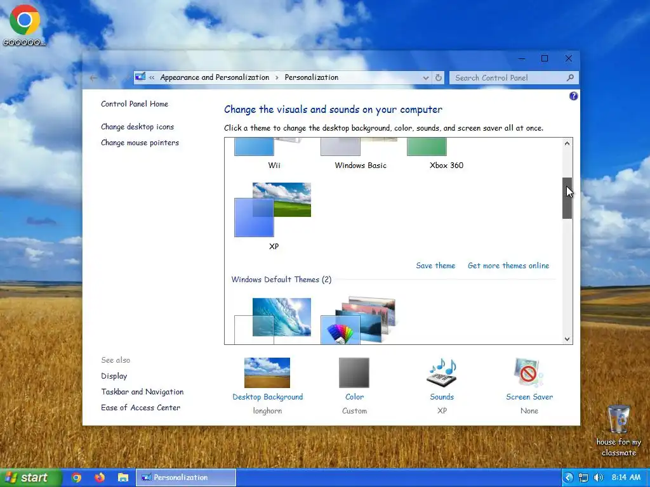Open Change mouse pointers link
This screenshot has width=650, height=487.
point(140,143)
